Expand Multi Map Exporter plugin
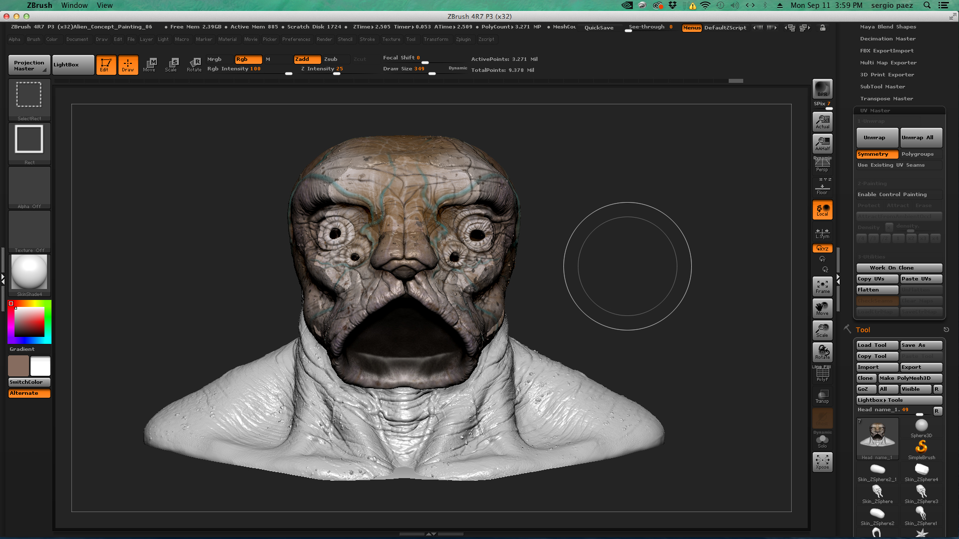959x539 pixels. [x=888, y=63]
